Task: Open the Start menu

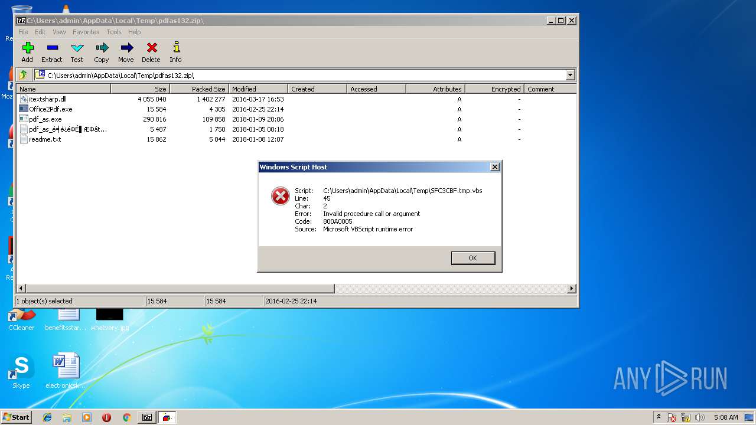Action: click(17, 417)
